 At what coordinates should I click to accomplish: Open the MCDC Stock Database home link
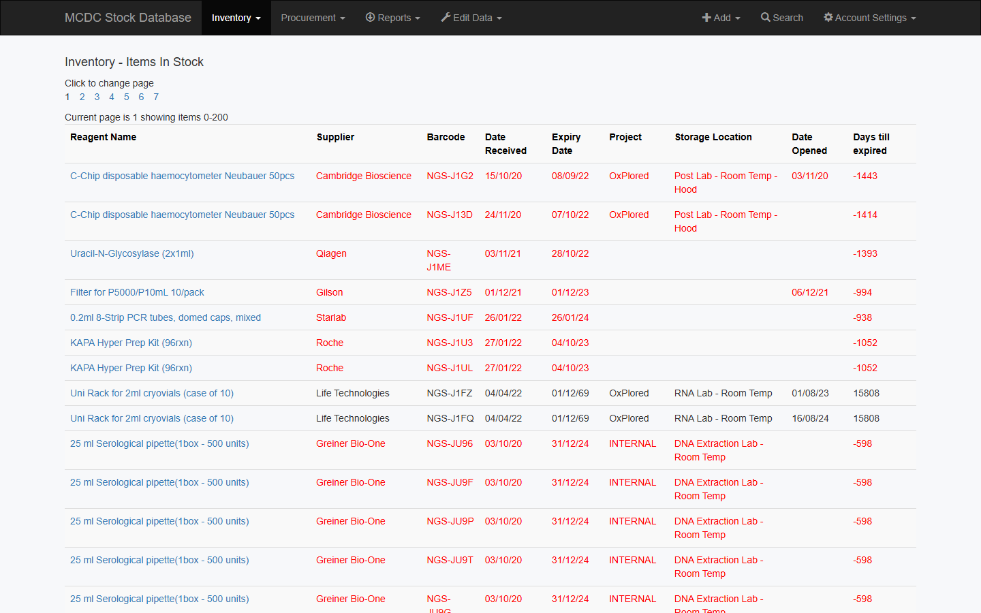[128, 18]
